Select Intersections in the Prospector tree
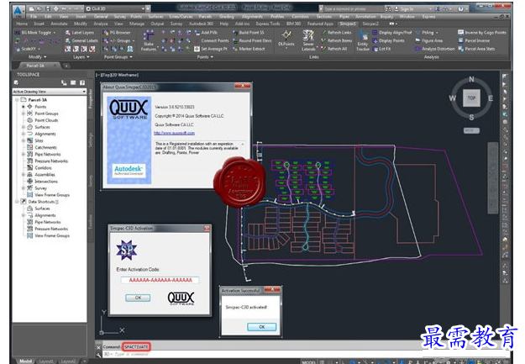 point(46,182)
